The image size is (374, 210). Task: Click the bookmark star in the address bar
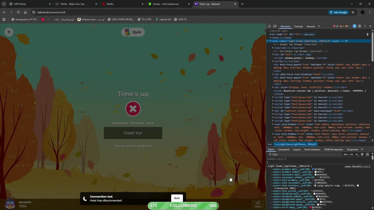(x=353, y=12)
